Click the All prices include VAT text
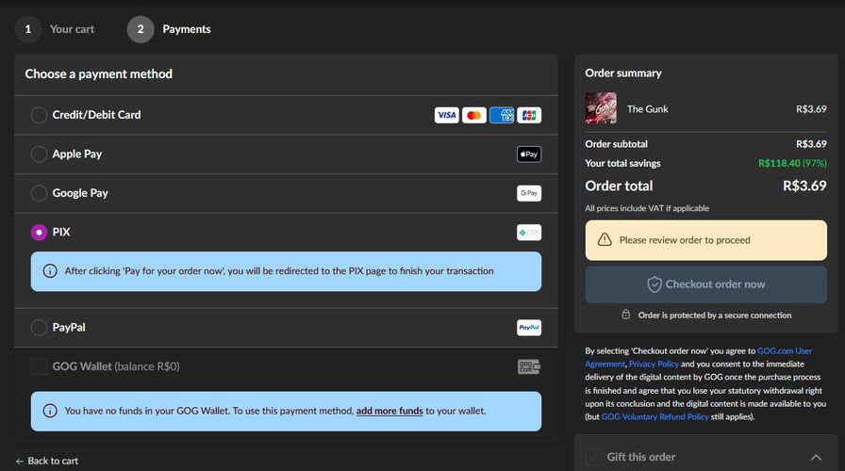 click(647, 208)
